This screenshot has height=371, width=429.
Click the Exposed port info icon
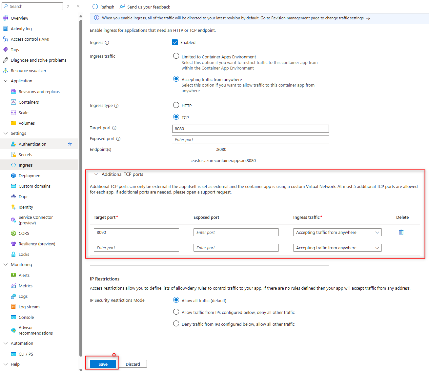point(118,139)
